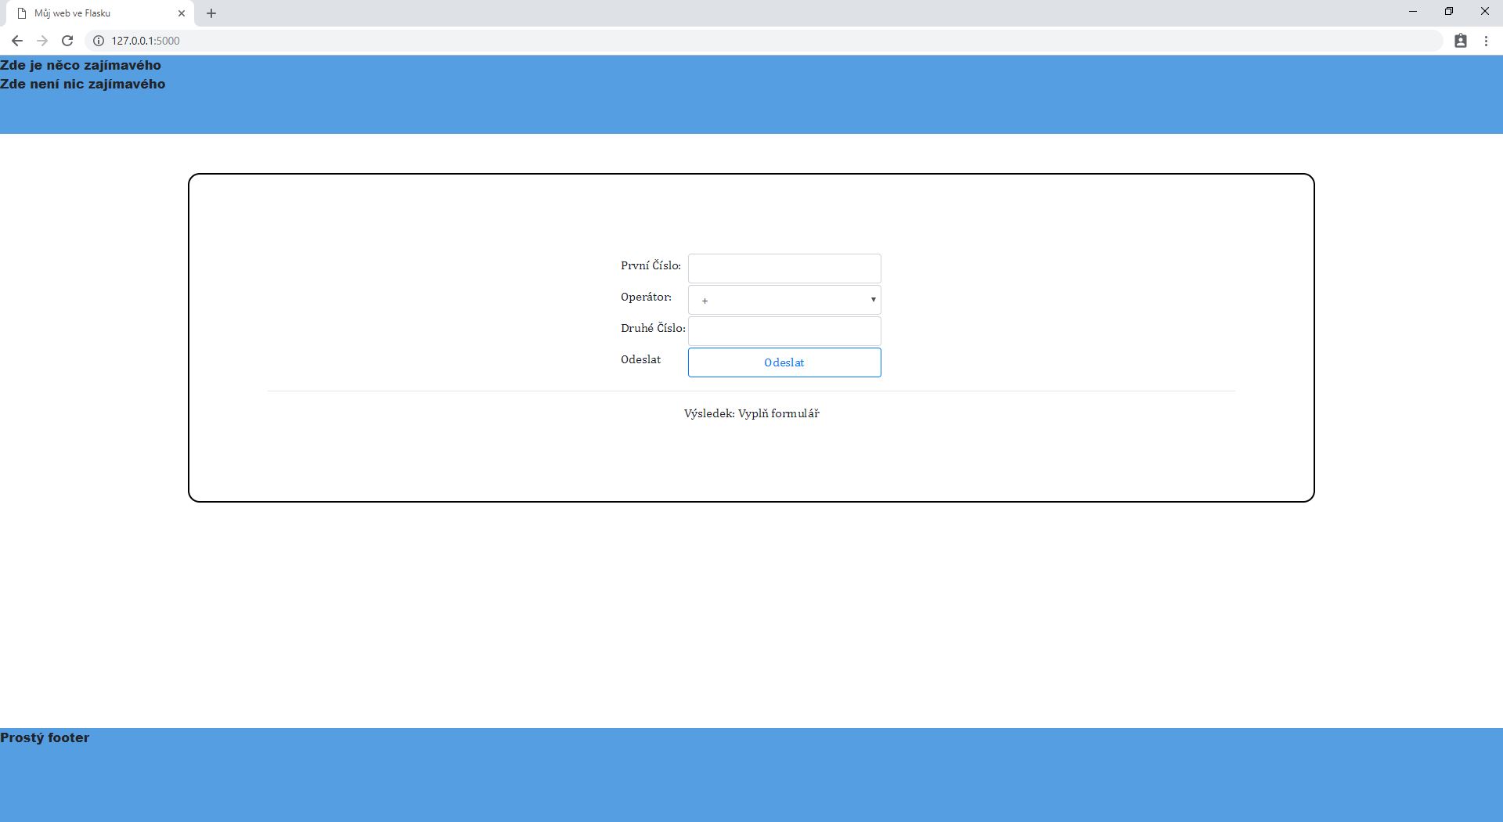The image size is (1503, 822).
Task: Reload the page with the refresh icon
Action: [67, 41]
